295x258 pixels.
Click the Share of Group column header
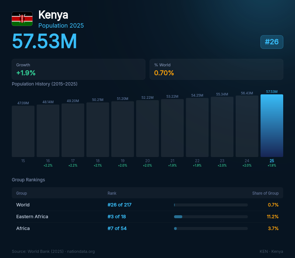pos(265,193)
